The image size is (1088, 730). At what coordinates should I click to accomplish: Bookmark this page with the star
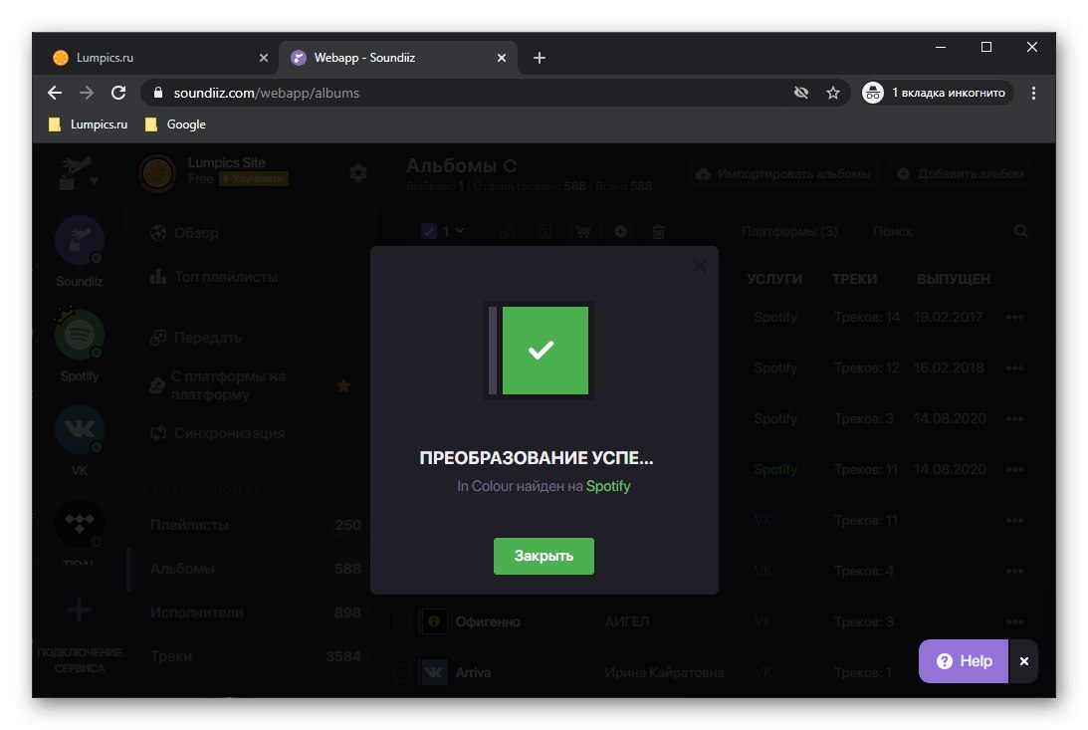tap(832, 93)
